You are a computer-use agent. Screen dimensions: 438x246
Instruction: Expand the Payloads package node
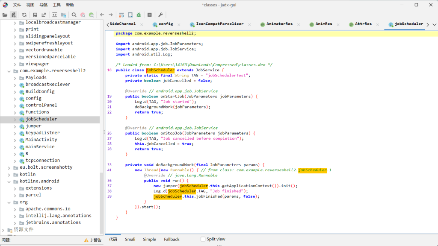click(x=15, y=78)
